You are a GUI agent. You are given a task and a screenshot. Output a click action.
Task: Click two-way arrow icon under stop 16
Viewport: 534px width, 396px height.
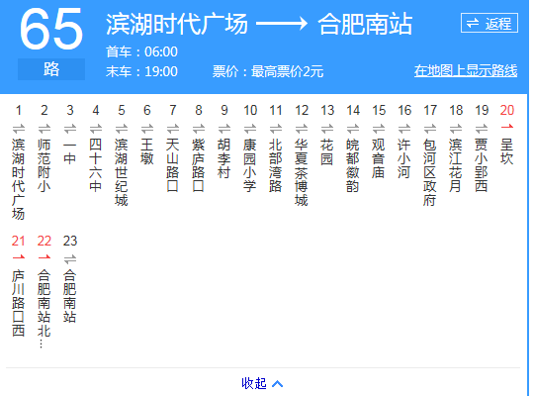pyautogui.click(x=404, y=129)
